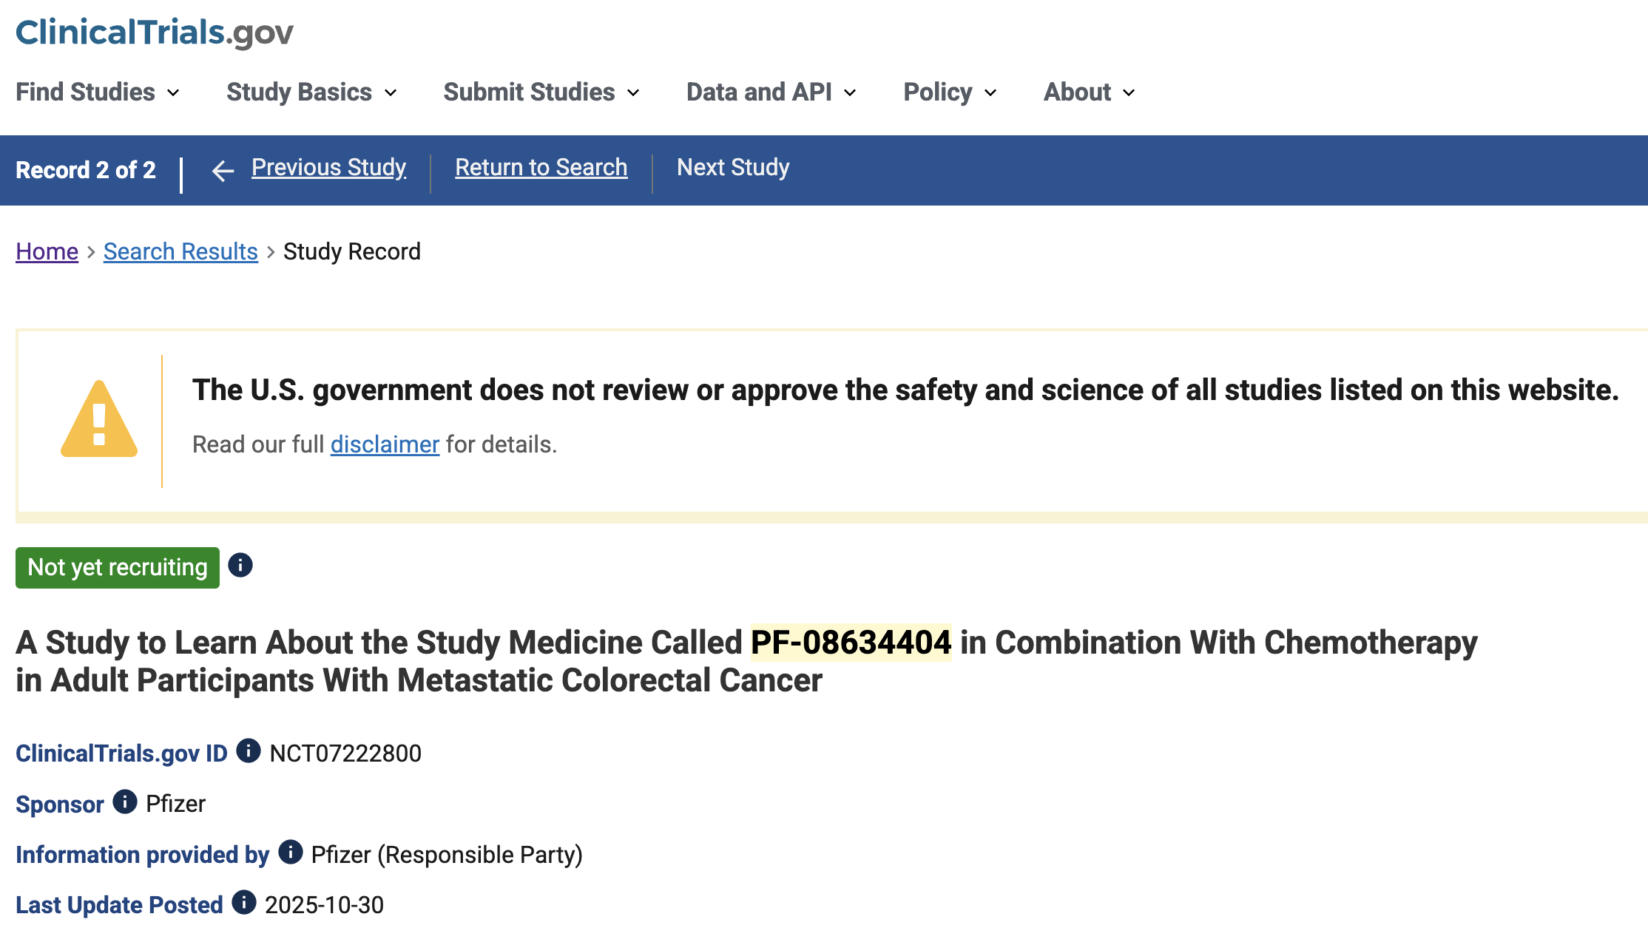
Task: Click the Last Update Posted info icon
Action: (x=244, y=903)
